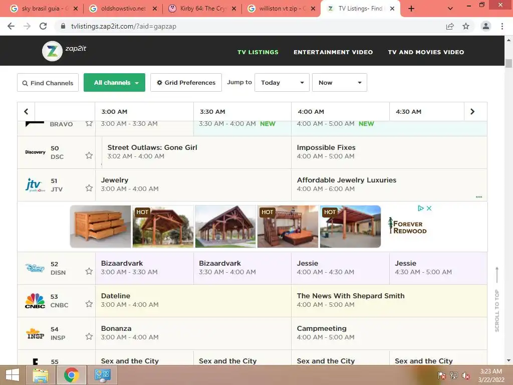Click previous time arrow in grid header

coord(26,112)
